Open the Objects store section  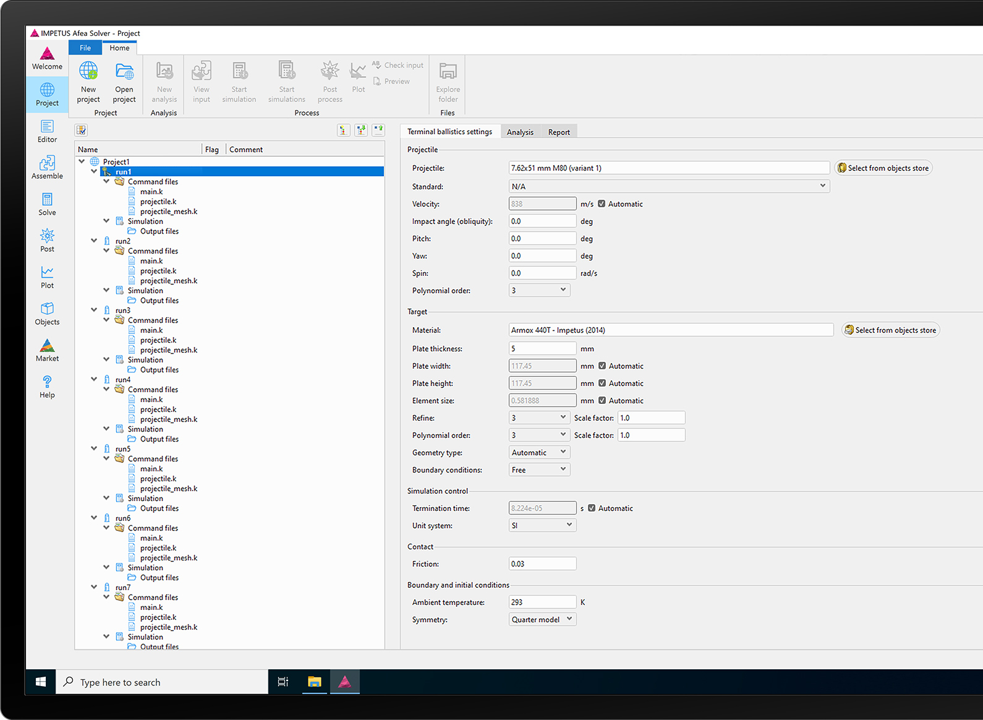47,314
